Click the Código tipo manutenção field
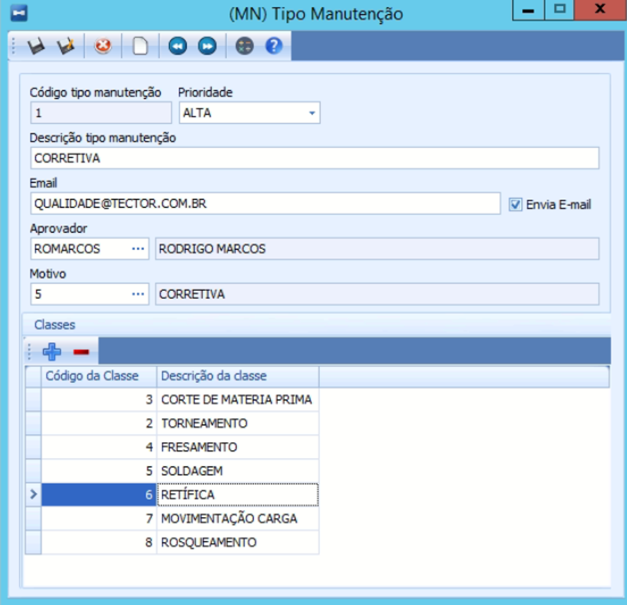This screenshot has width=627, height=605. click(101, 113)
